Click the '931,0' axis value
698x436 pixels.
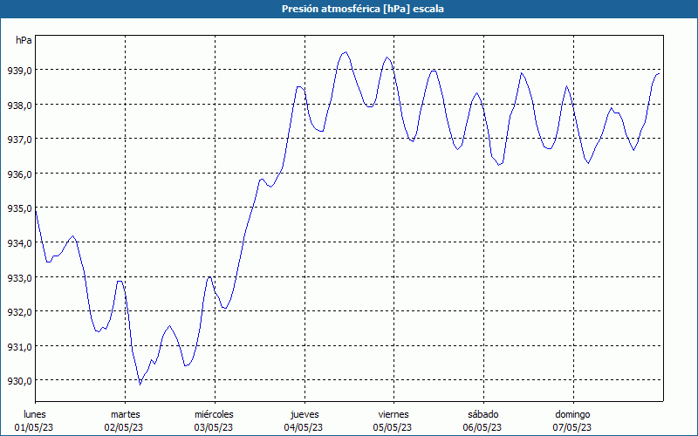pyautogui.click(x=19, y=346)
